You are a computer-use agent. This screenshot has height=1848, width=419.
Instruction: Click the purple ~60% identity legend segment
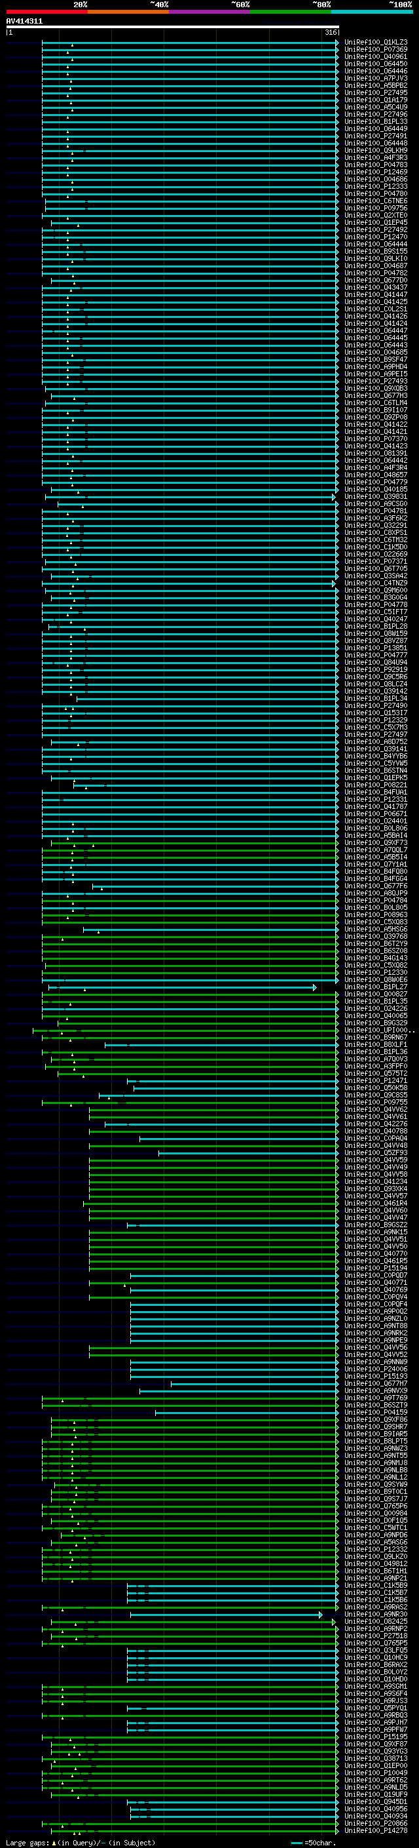coord(209,12)
